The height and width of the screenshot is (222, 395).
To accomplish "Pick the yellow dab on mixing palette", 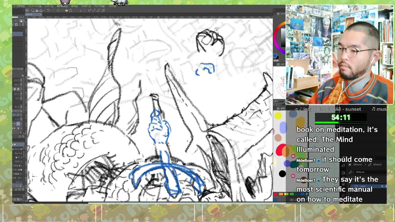I will (x=278, y=116).
